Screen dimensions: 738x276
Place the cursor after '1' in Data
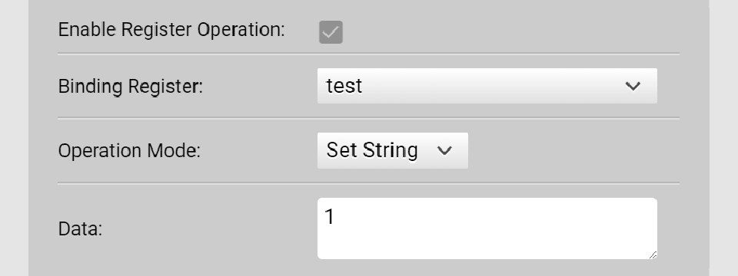[336, 217]
